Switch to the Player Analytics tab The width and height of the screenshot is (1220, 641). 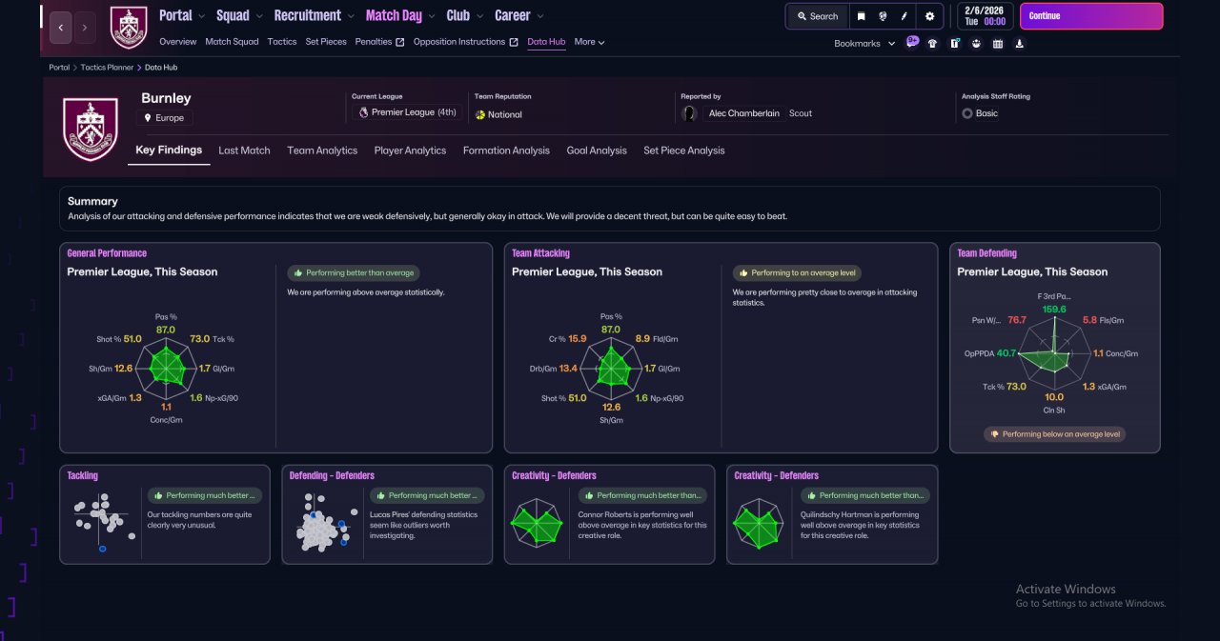(410, 150)
